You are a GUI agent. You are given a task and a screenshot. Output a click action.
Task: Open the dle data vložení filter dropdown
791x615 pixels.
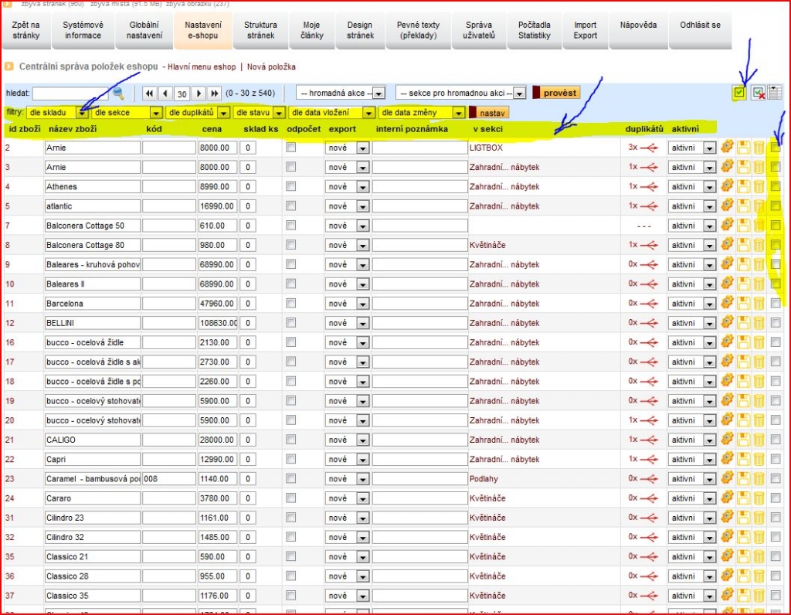click(x=332, y=113)
